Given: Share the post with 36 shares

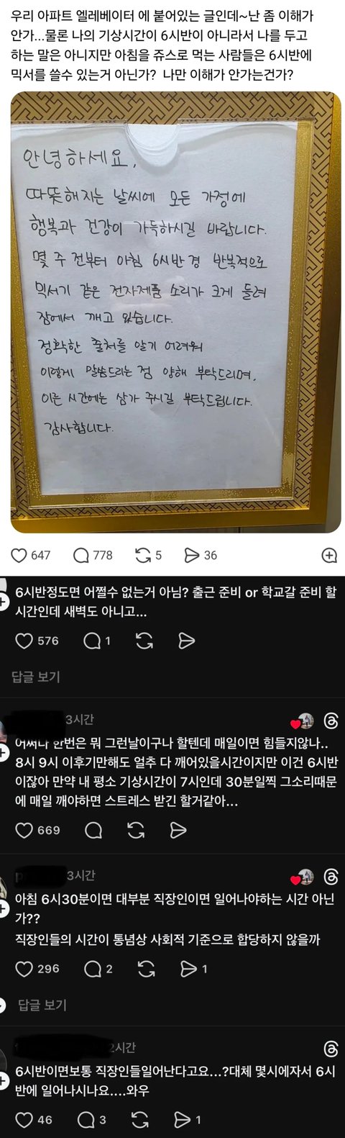Looking at the screenshot, I should [x=192, y=555].
